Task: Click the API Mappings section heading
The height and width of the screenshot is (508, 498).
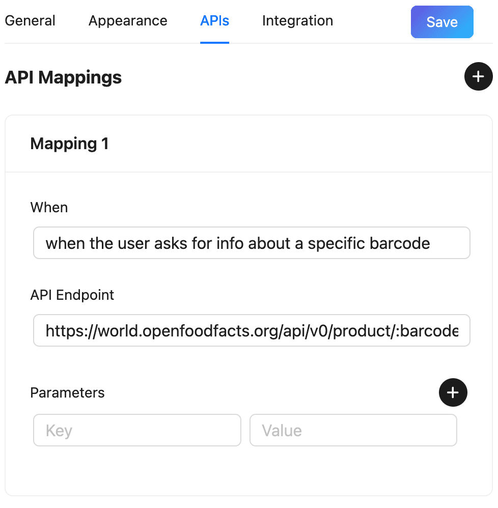Action: click(63, 77)
